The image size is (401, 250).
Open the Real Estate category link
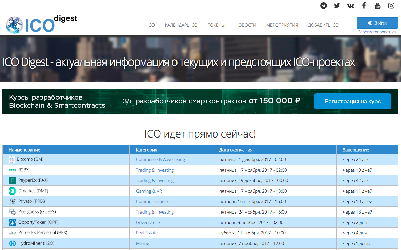147,233
